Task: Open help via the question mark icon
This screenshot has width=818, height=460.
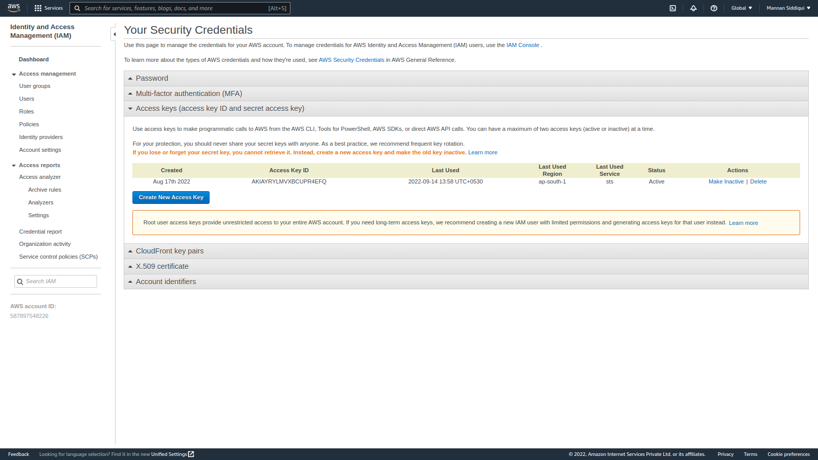Action: 714,8
